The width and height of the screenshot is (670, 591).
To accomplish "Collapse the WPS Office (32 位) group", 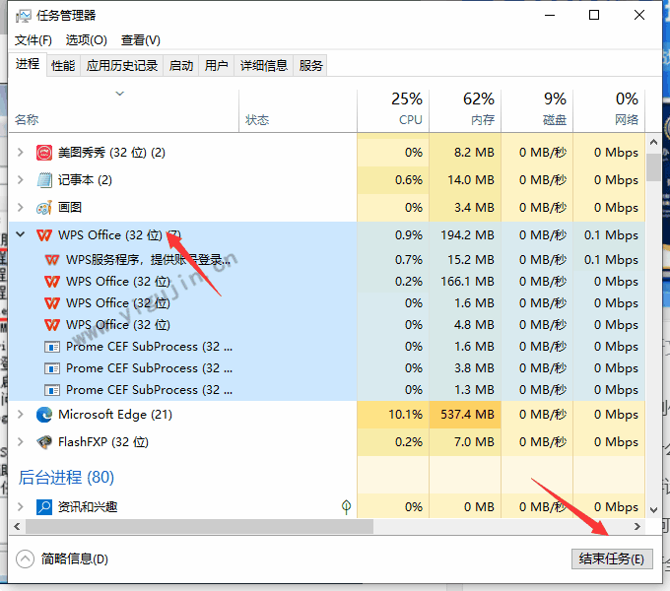I will (x=20, y=234).
